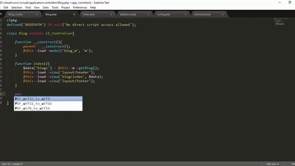
Task: Click the defined('BASEPATH') line
Action: tap(71, 24)
